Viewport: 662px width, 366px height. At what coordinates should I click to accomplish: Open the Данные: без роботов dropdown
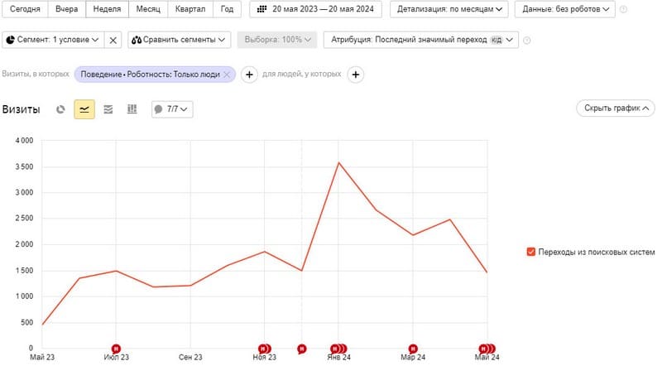pos(565,9)
